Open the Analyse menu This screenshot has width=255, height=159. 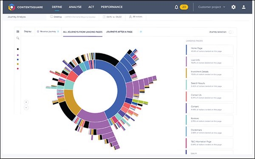75,7
